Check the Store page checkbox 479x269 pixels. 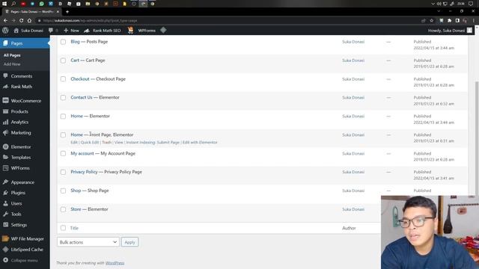[63, 209]
